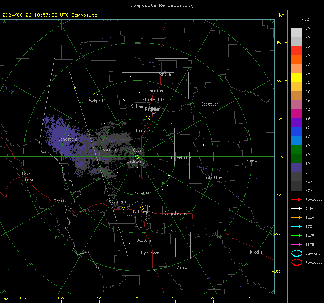
Task: Click the RedDeer city label
Action: pos(153,109)
